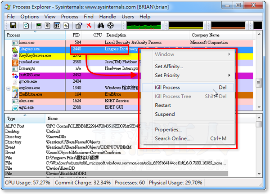Image resolution: width=270 pixels, height=194 pixels.
Task: Open the Options menu
Action: pos(29,17)
